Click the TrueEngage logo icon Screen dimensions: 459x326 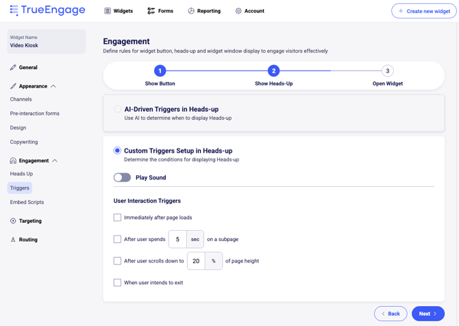point(14,10)
